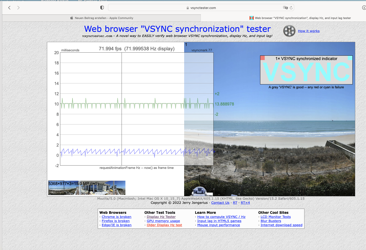
Task: Open the How it works link
Action: pyautogui.click(x=309, y=31)
